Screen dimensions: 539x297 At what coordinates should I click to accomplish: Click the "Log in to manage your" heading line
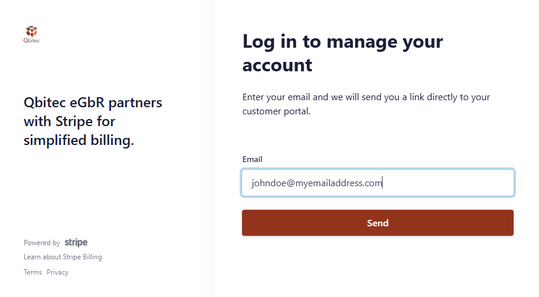pos(342,42)
